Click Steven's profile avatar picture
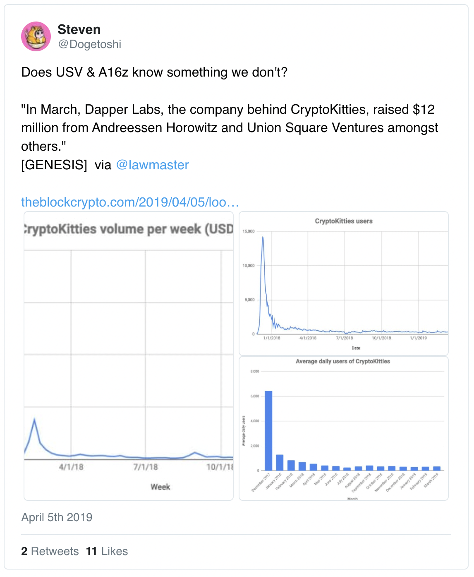The height and width of the screenshot is (577, 474). 36,36
